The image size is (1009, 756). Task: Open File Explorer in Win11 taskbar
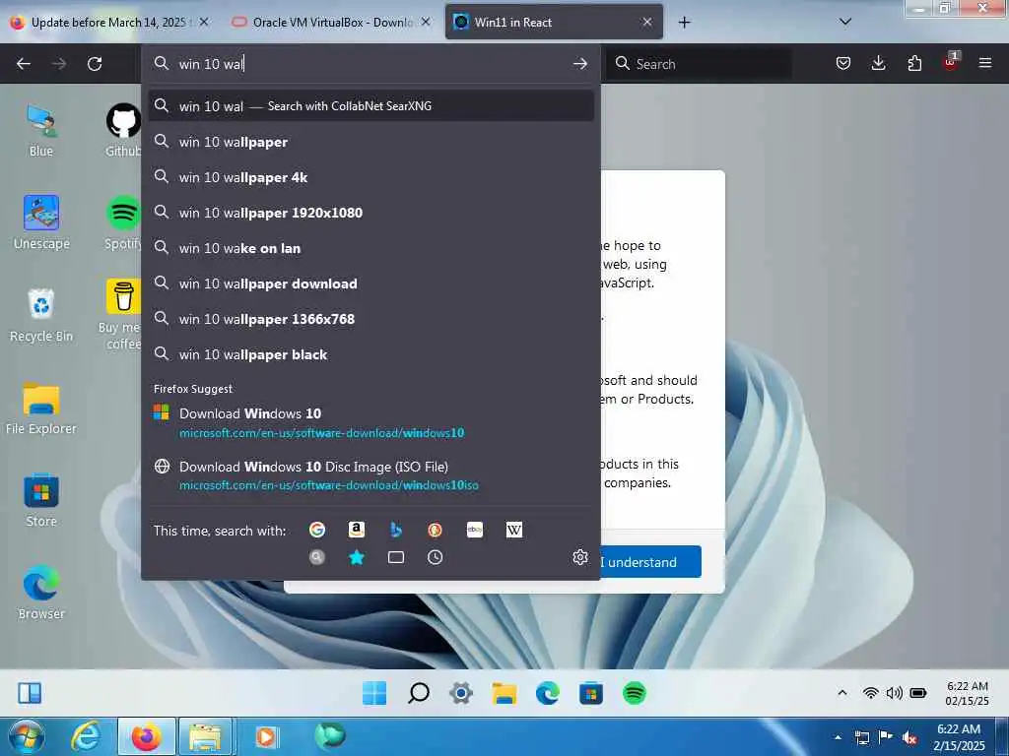(504, 693)
